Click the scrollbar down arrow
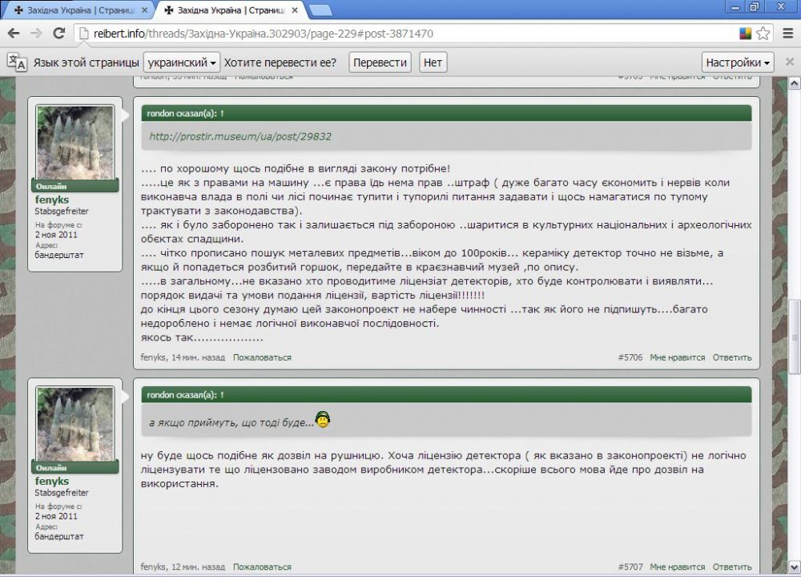The width and height of the screenshot is (801, 577). point(795,567)
